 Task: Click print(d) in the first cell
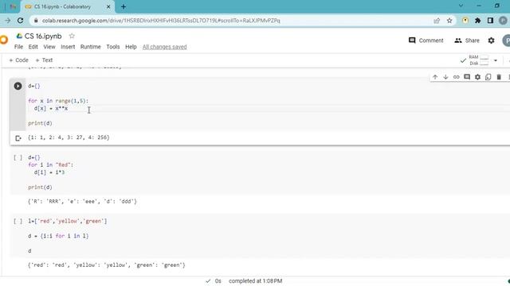pyautogui.click(x=40, y=123)
